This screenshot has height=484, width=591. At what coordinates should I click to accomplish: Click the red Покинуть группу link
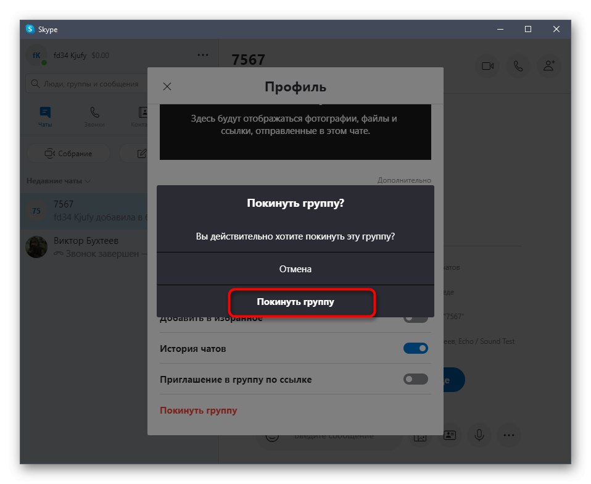click(x=198, y=410)
